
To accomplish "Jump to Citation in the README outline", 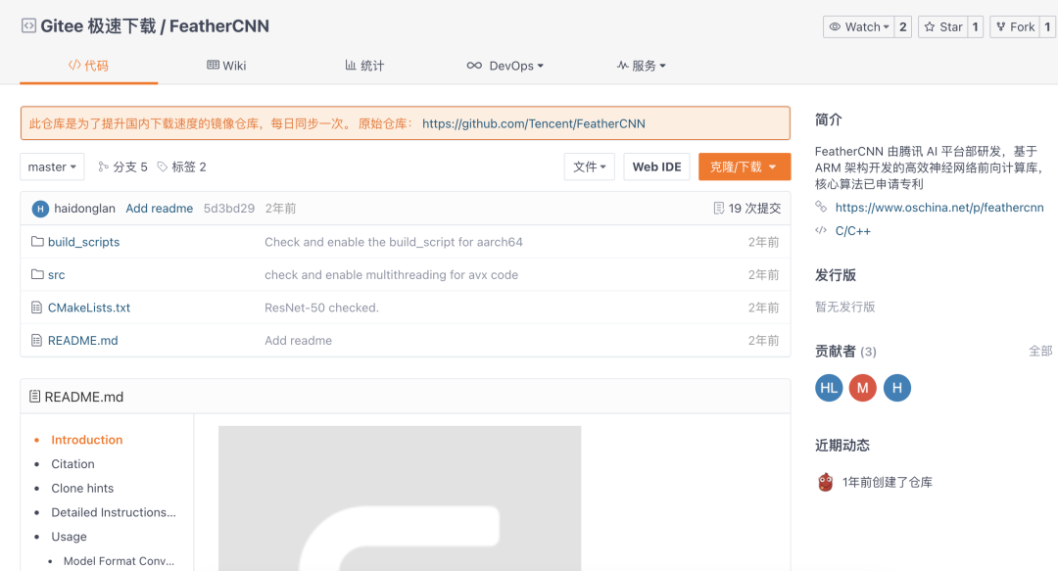I will click(x=72, y=463).
